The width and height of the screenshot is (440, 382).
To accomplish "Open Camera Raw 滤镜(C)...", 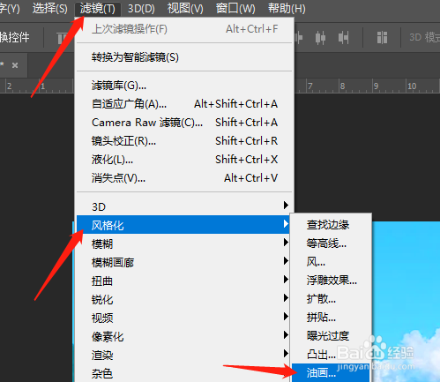I will pos(184,123).
